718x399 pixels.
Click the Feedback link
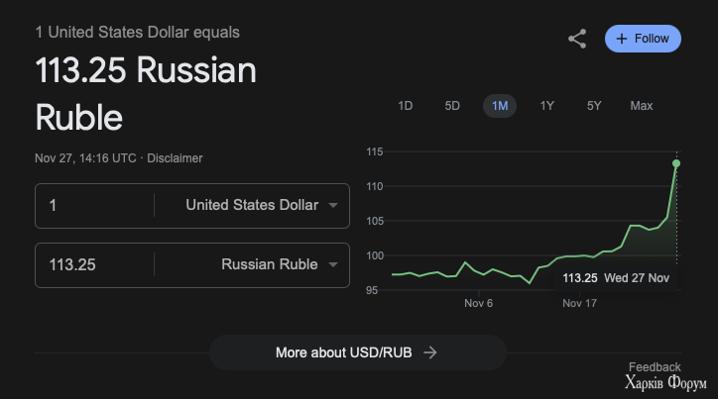click(x=655, y=367)
